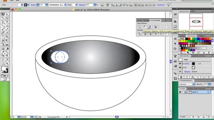Expand the Fill row in Appearance
The height and width of the screenshot is (120, 214).
pyautogui.click(x=183, y=68)
